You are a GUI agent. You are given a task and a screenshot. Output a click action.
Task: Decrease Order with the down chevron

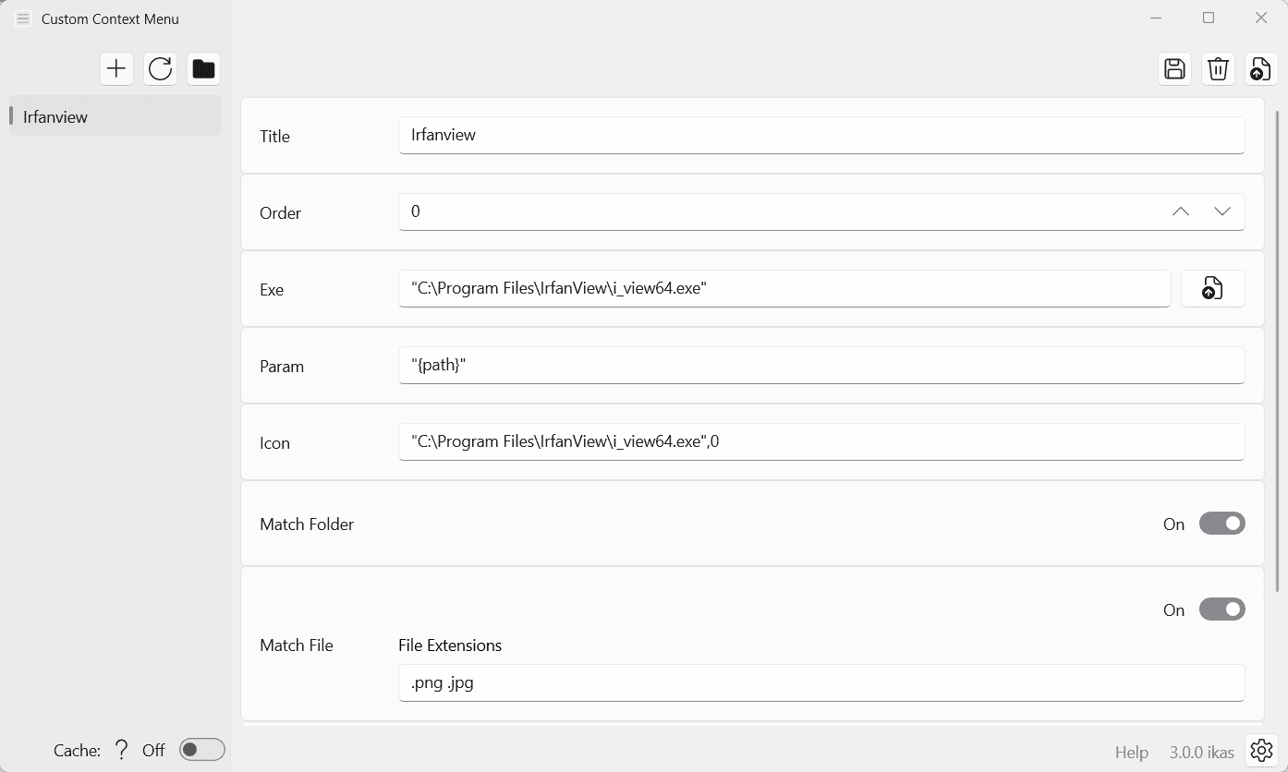point(1222,211)
